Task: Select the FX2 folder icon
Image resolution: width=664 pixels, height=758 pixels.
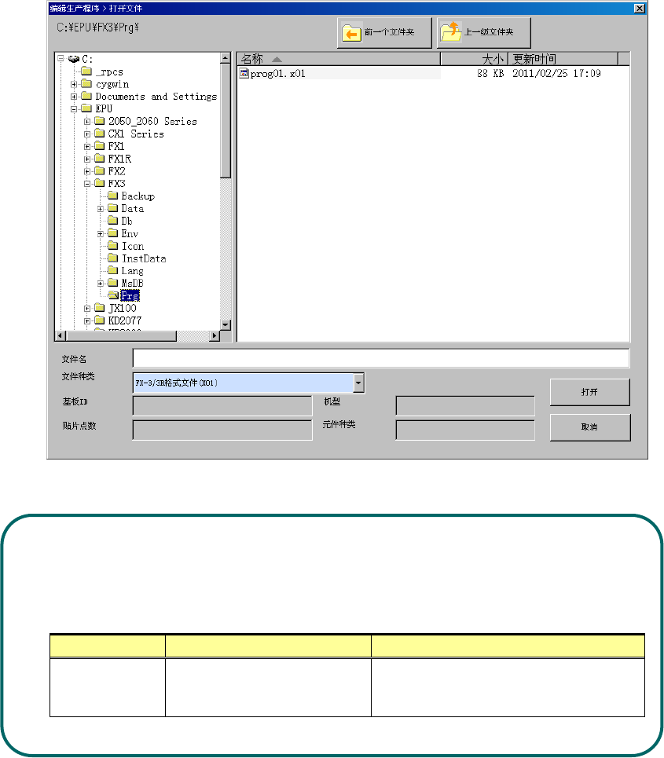Action: coord(100,170)
